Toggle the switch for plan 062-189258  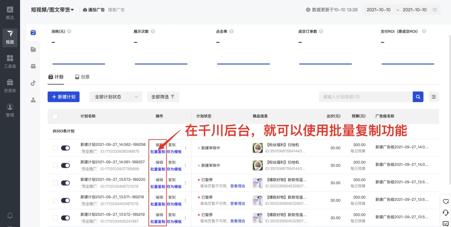[65, 148]
